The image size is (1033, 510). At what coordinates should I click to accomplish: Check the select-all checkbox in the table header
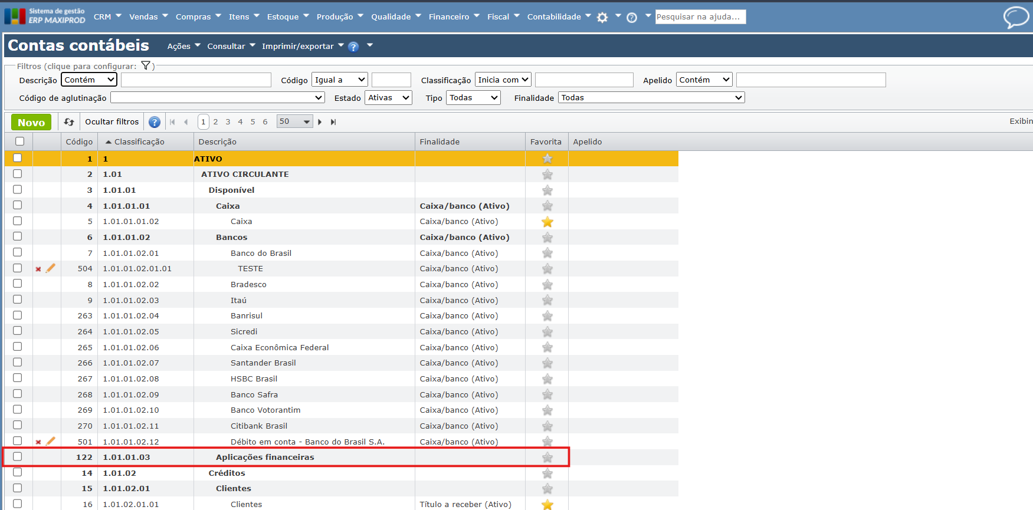pyautogui.click(x=19, y=142)
